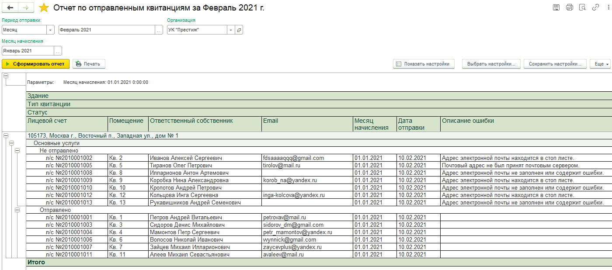The height and width of the screenshot is (270, 612).
Task: Open period type Месяц dropdown
Action: (50, 30)
